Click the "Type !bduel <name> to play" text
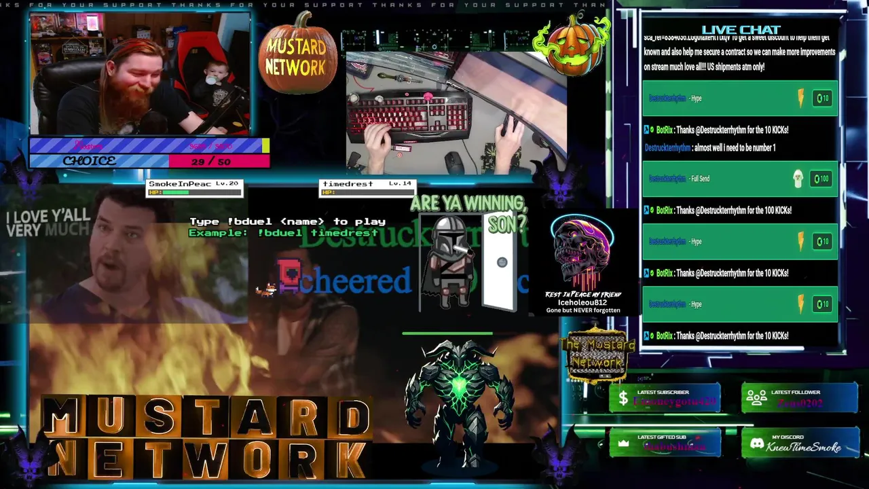The image size is (869, 489). point(288,221)
